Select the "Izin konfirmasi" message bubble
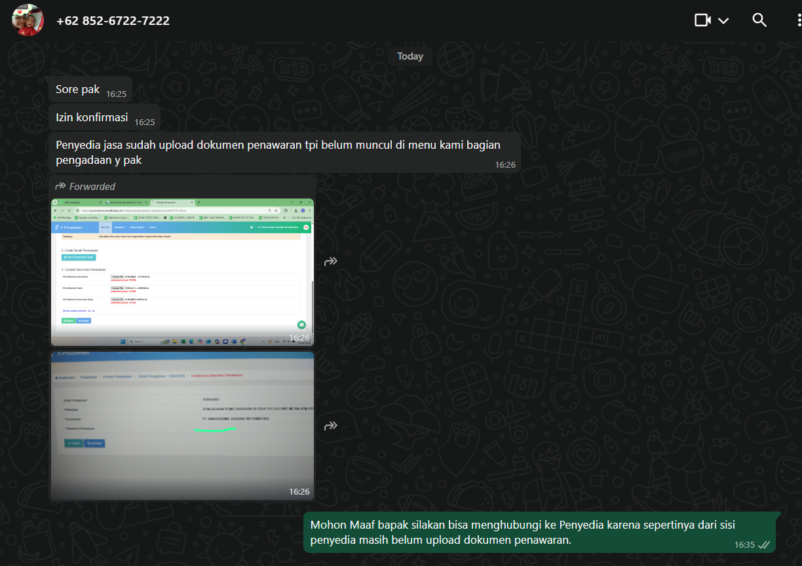 (x=92, y=118)
